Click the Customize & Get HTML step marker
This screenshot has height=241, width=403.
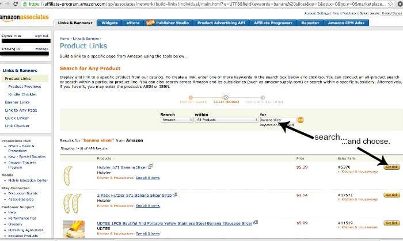(x=263, y=98)
